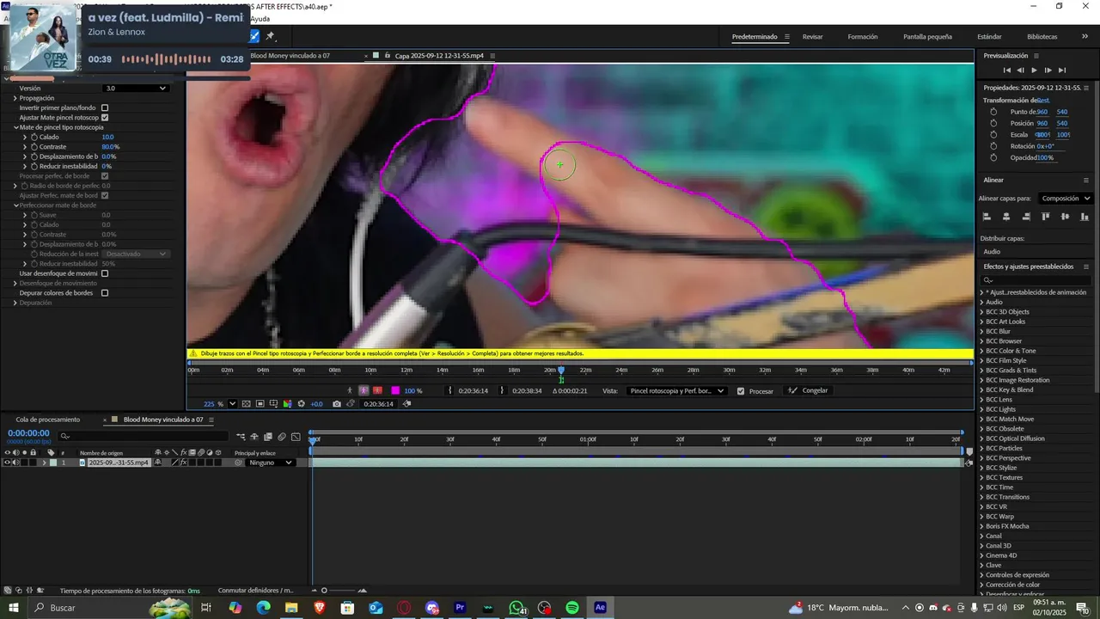Viewport: 1100px width, 619px height.
Task: Click the align bottom edges icon
Action: [1085, 217]
